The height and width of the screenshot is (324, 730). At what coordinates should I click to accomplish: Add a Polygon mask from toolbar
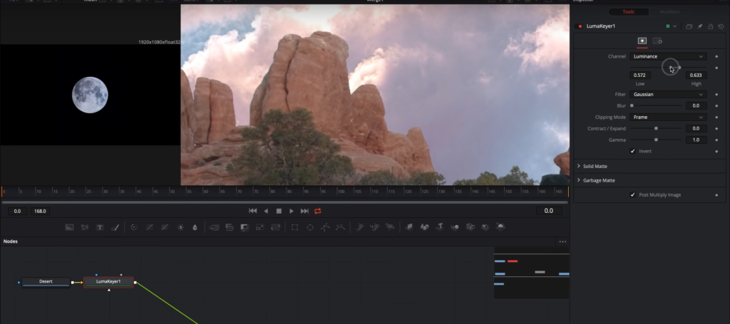tap(325, 227)
